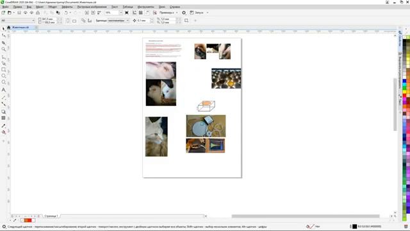Screen dimensions: 410x231
Task: Open the Вид menu
Action: (29, 7)
